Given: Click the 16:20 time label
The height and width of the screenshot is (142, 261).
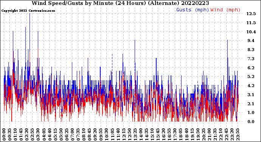Looking at the screenshot, I should (164, 134).
